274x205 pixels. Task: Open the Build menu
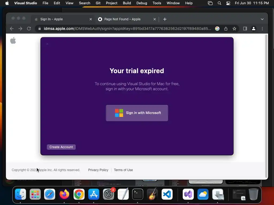[x=127, y=3]
